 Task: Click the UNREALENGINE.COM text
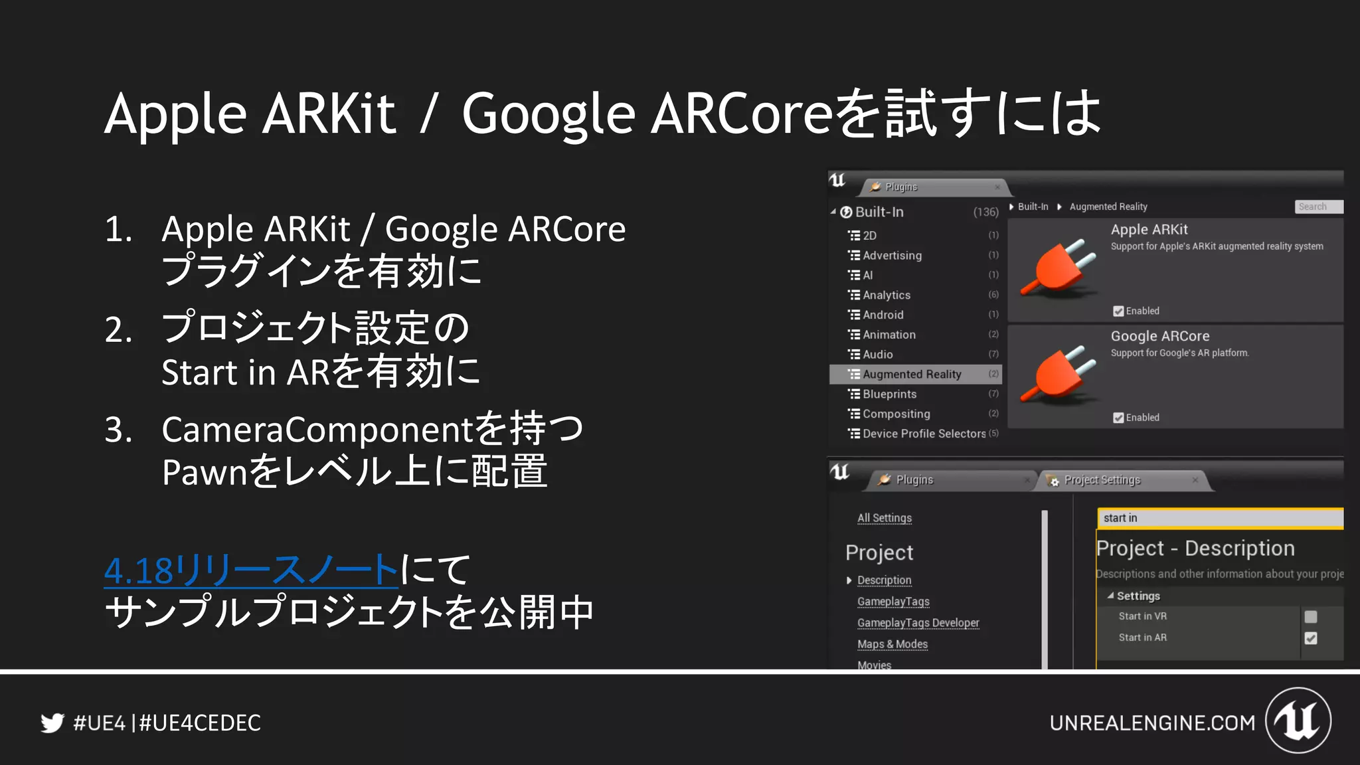tap(1153, 722)
